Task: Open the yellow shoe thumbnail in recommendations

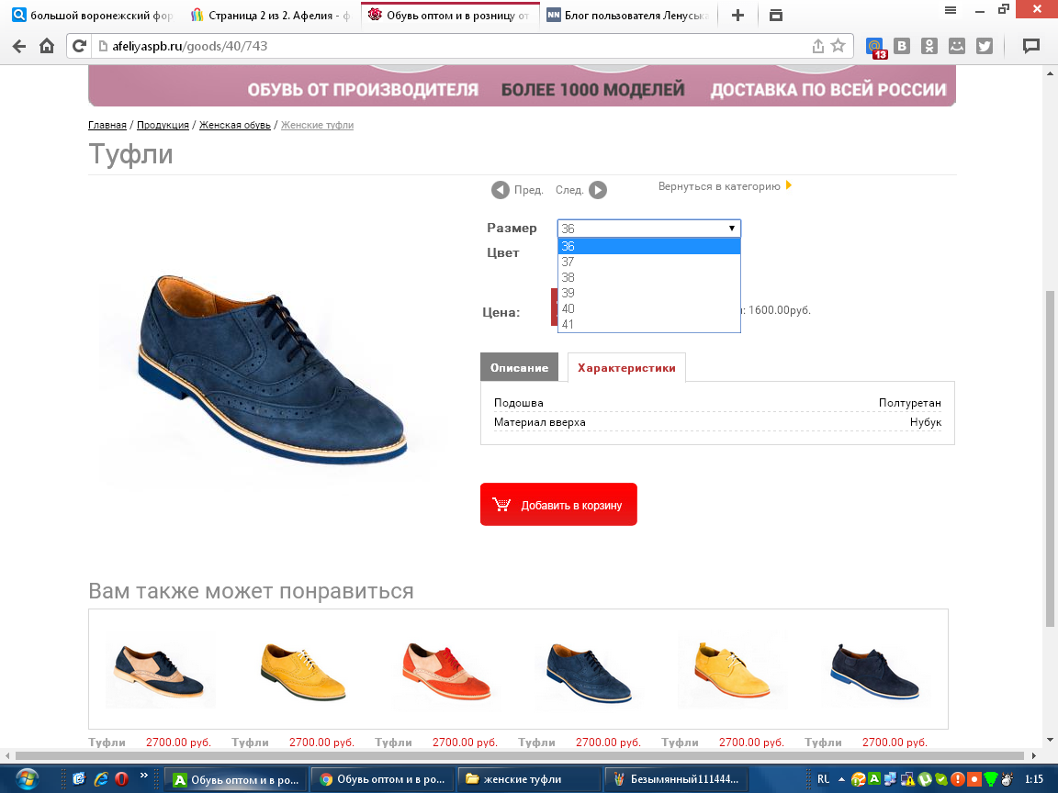Action: (303, 673)
